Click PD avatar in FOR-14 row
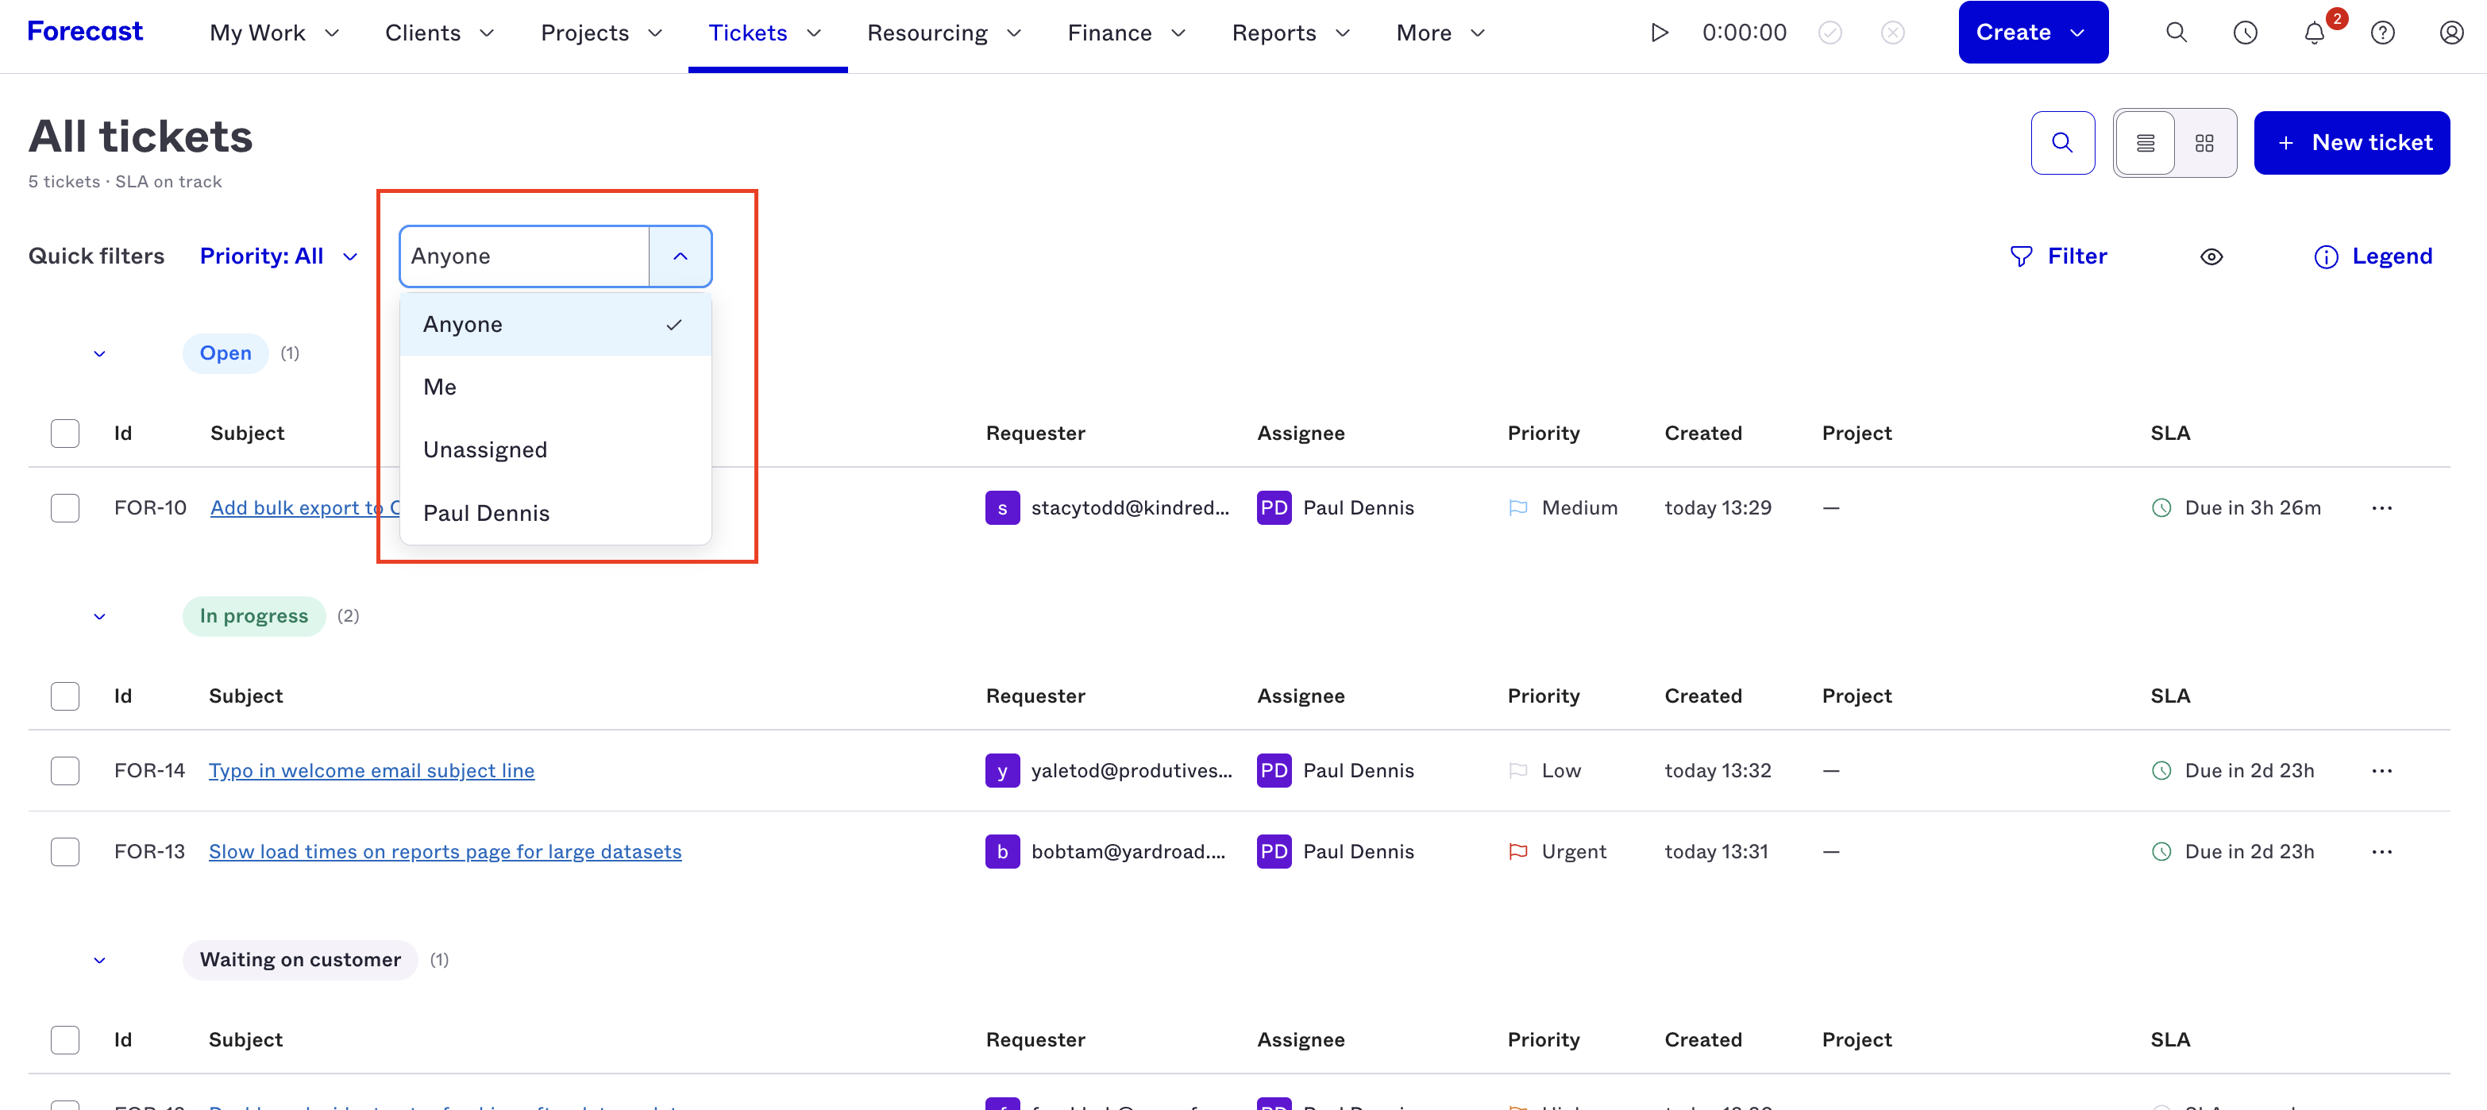Screen dimensions: 2487x1110 (1274, 770)
